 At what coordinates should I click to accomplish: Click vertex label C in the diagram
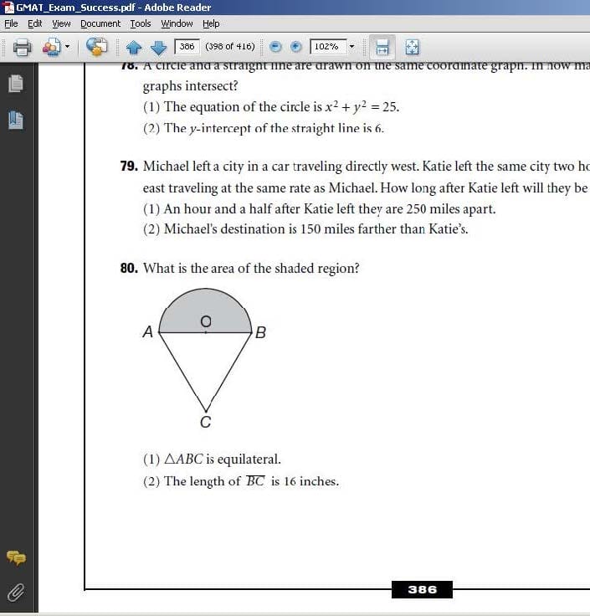(x=205, y=423)
